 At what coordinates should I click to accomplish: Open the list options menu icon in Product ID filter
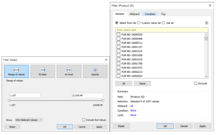(206, 23)
